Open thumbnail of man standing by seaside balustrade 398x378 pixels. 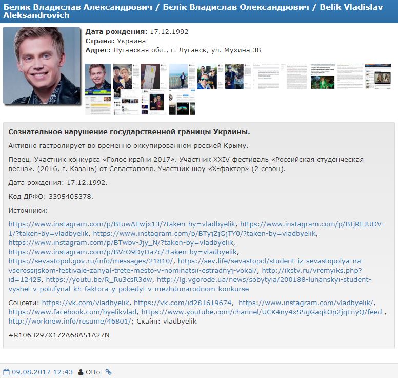click(x=182, y=76)
